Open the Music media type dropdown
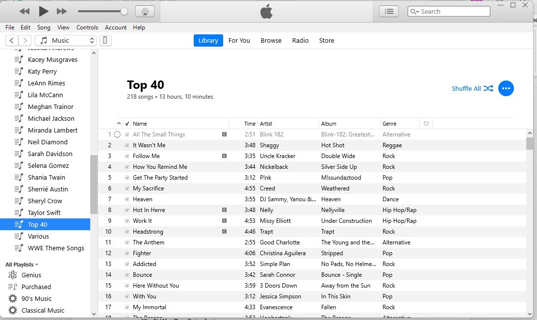The width and height of the screenshot is (537, 320). pos(65,40)
